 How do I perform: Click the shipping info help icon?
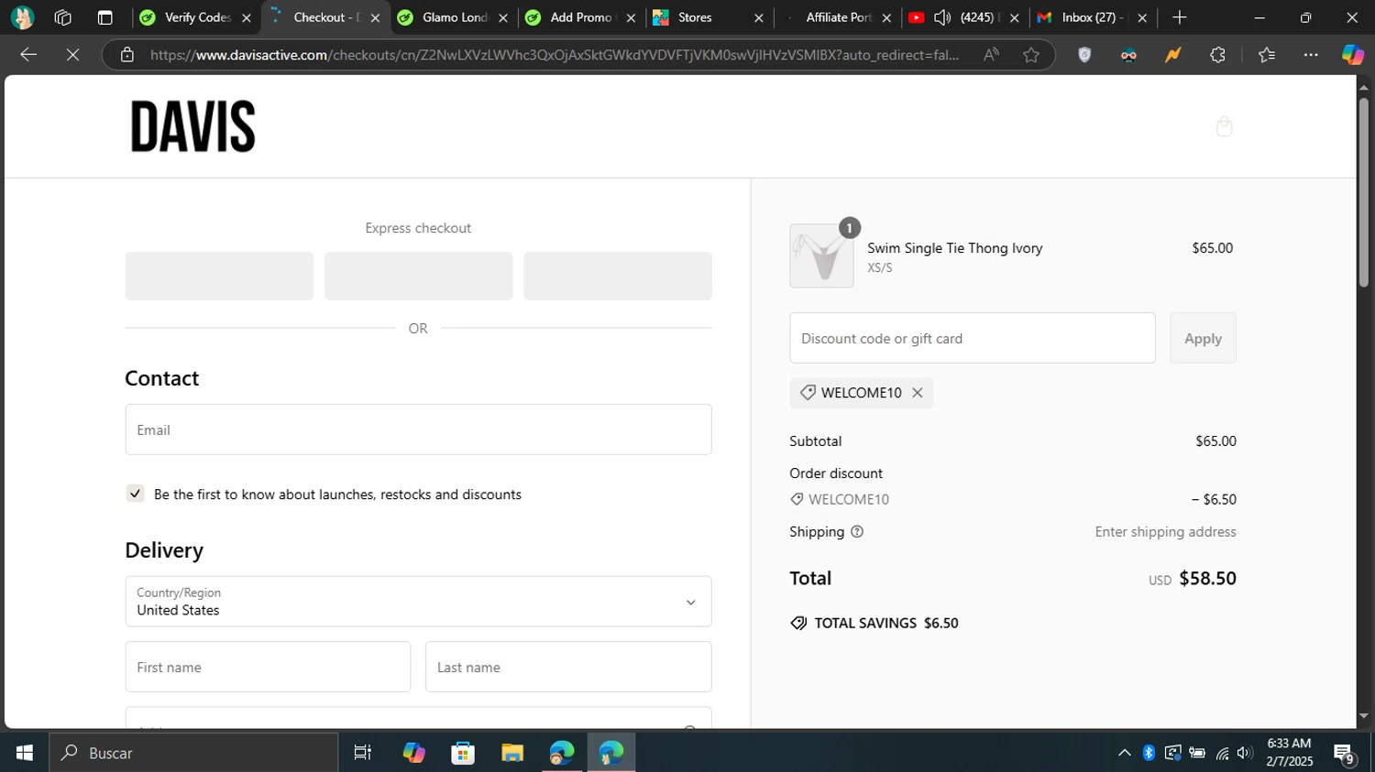[x=857, y=532]
